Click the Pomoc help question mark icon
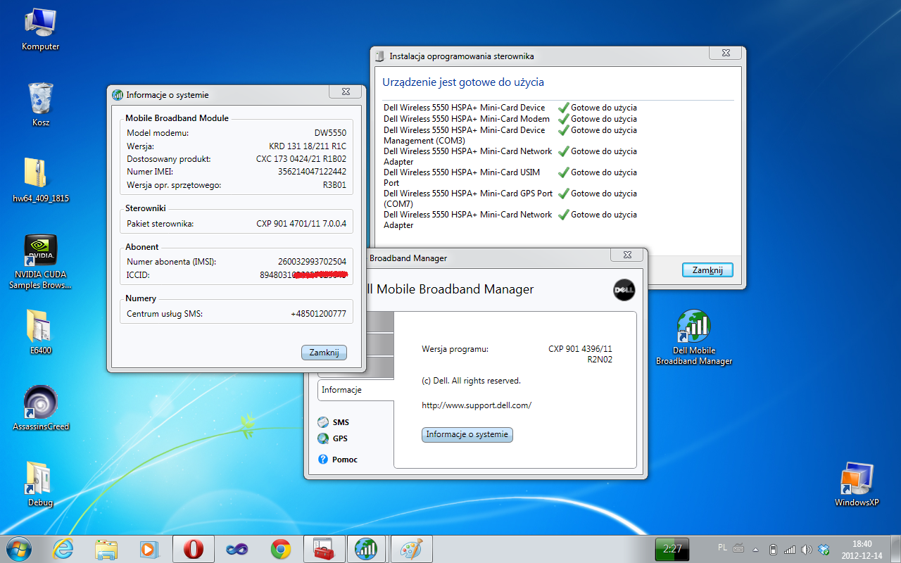 (323, 459)
